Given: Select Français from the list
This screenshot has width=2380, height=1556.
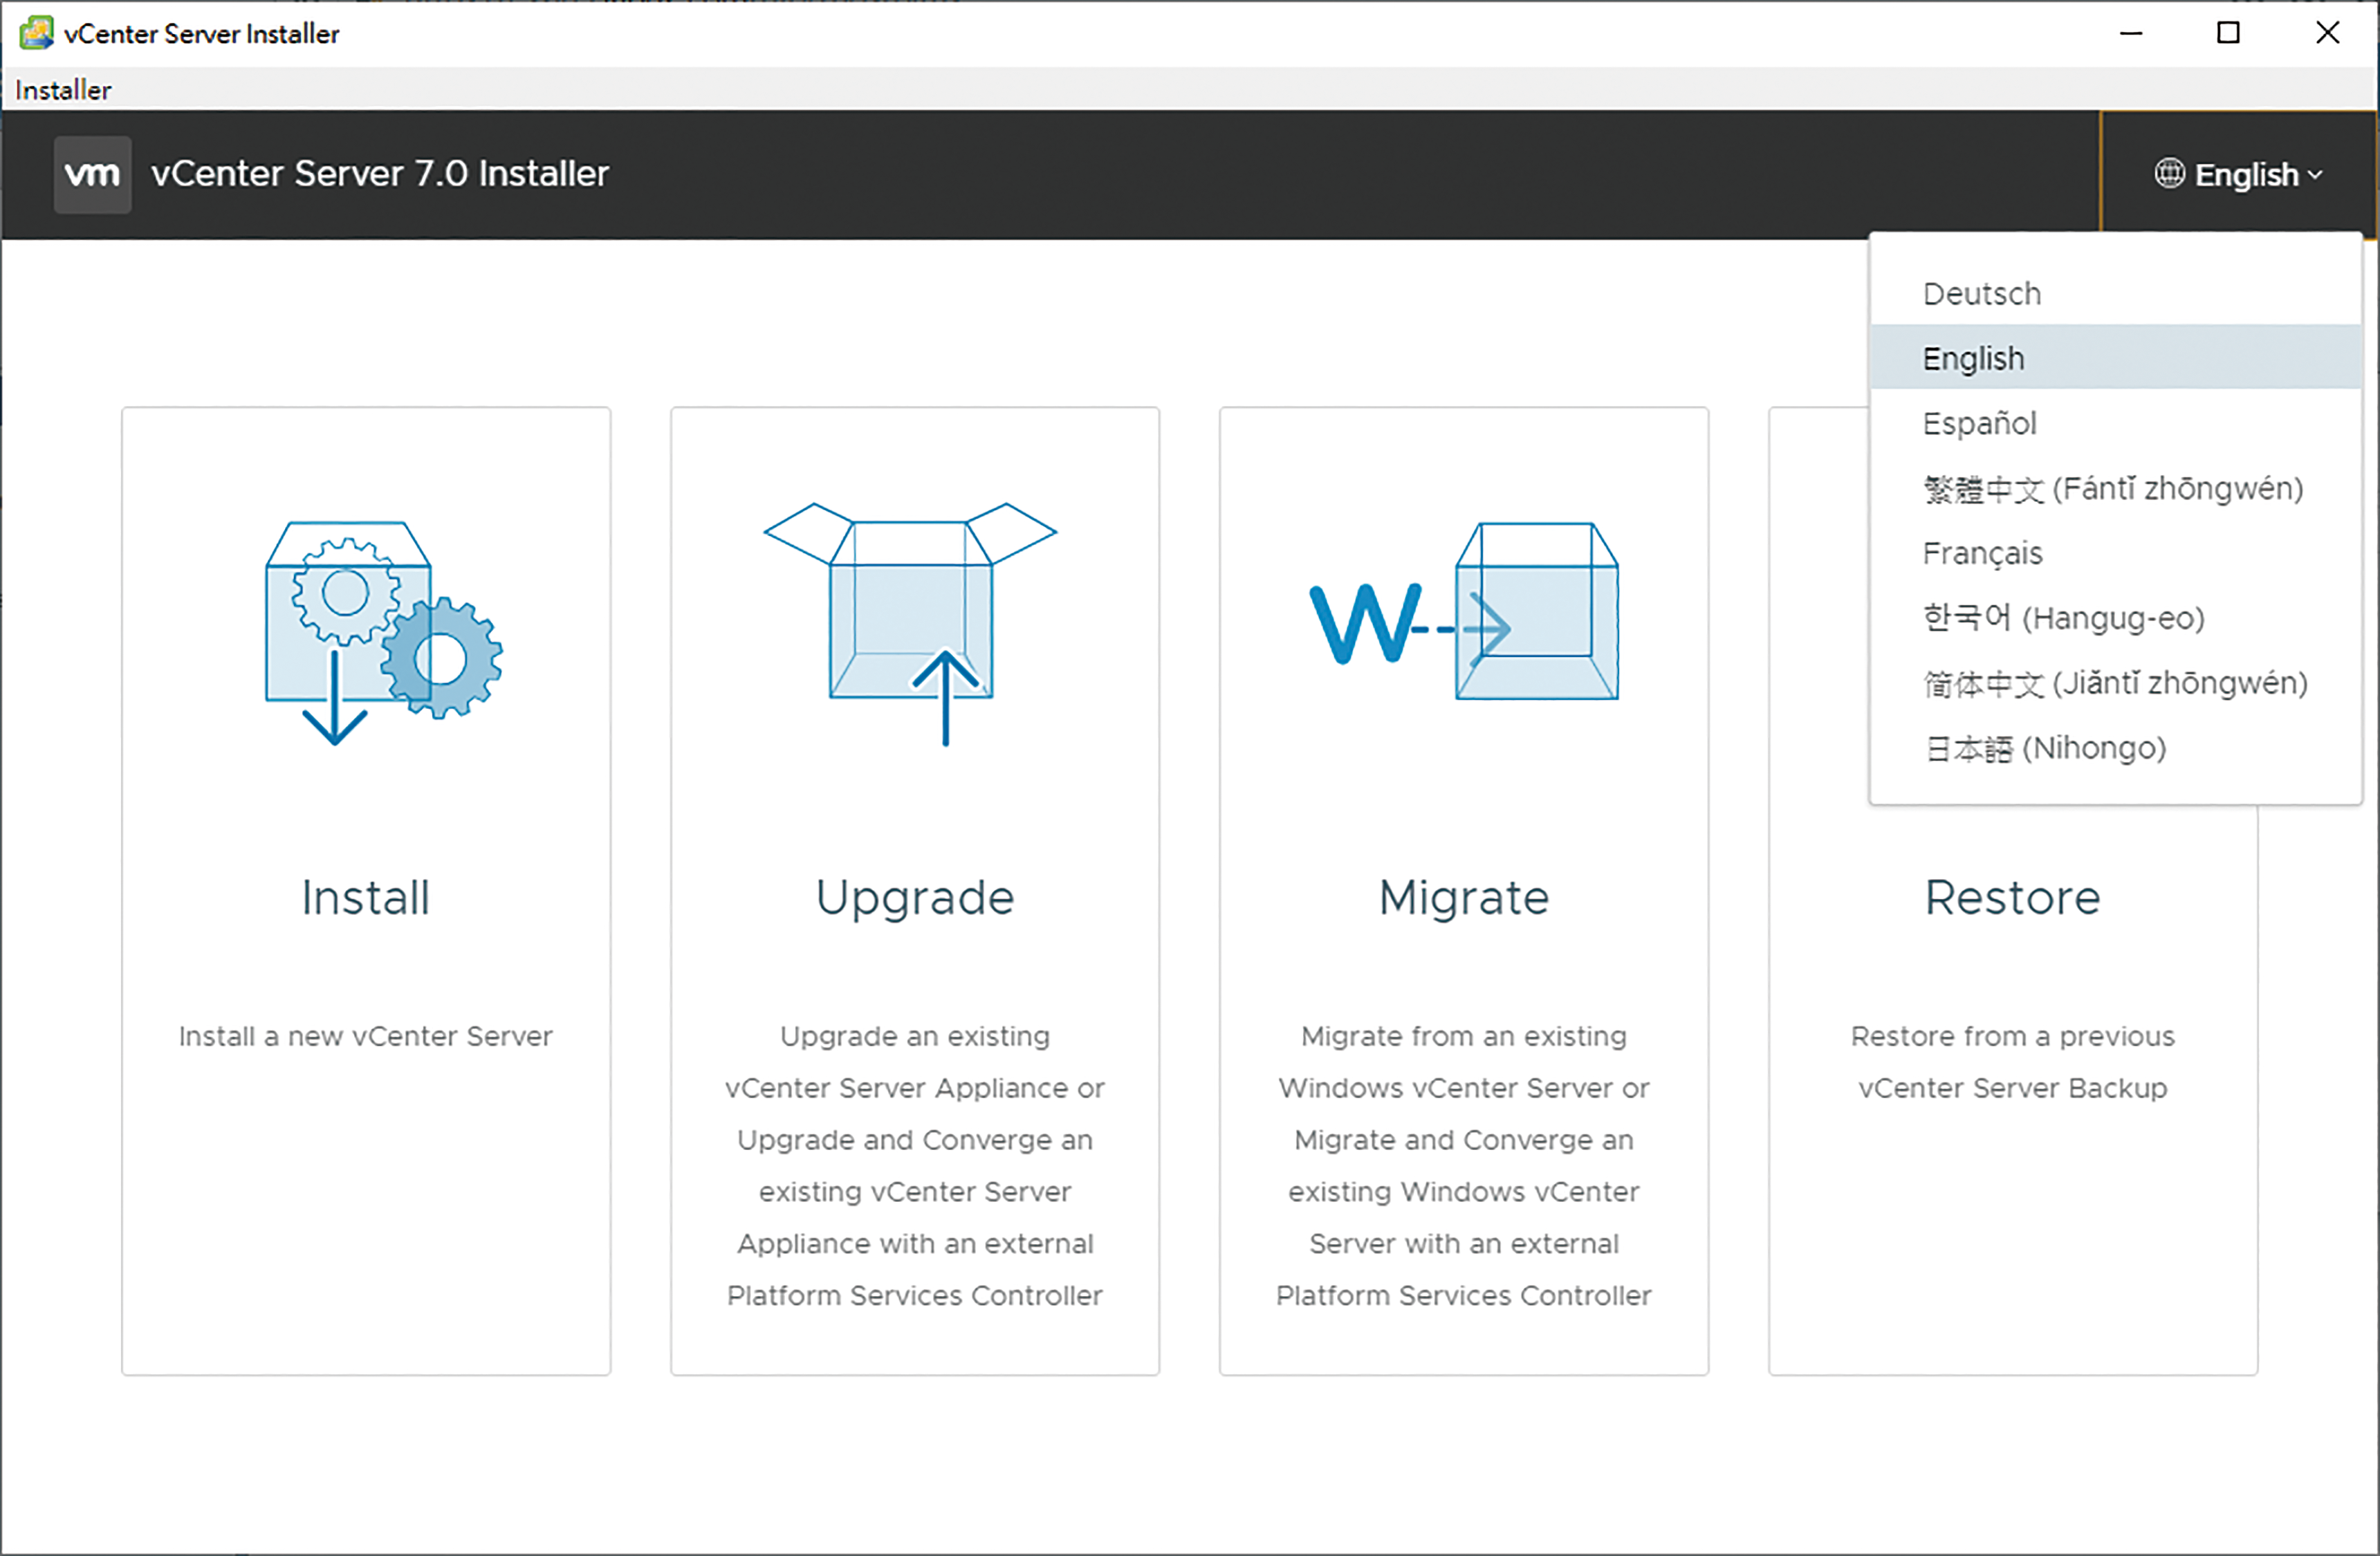Looking at the screenshot, I should click(2115, 553).
